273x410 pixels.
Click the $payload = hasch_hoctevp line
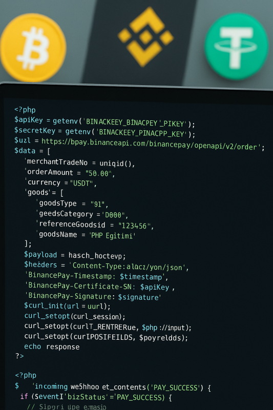pos(75,255)
